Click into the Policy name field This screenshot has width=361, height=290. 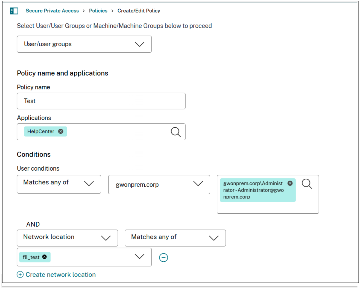(101, 101)
